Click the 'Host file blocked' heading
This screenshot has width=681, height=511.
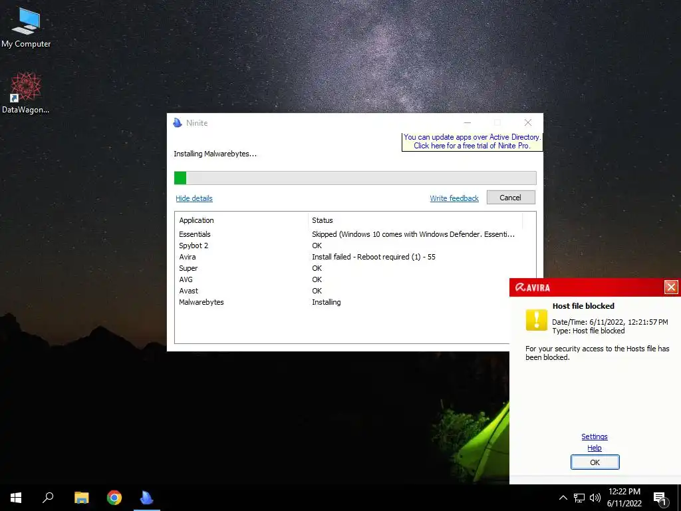coord(583,306)
